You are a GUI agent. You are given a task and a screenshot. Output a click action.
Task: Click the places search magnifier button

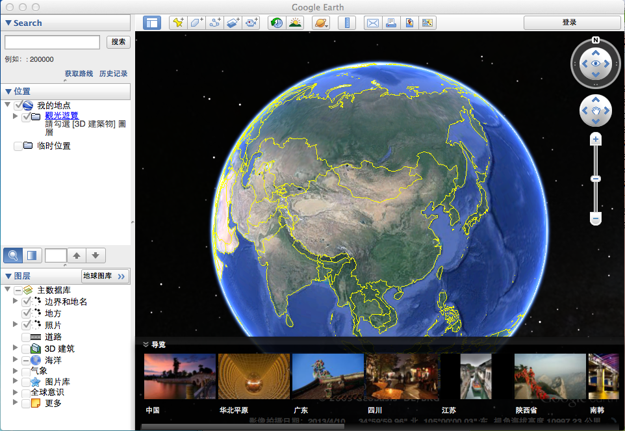(x=13, y=255)
